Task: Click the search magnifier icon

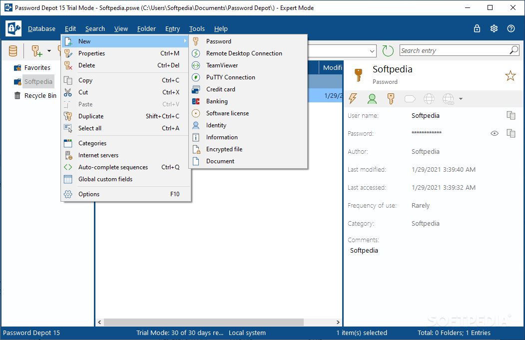Action: point(514,50)
